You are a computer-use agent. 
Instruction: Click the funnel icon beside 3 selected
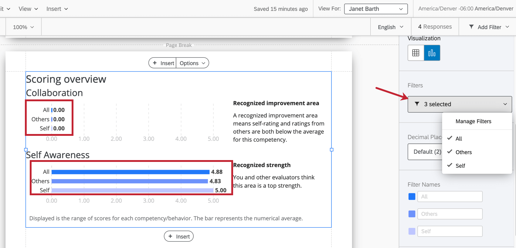point(417,104)
